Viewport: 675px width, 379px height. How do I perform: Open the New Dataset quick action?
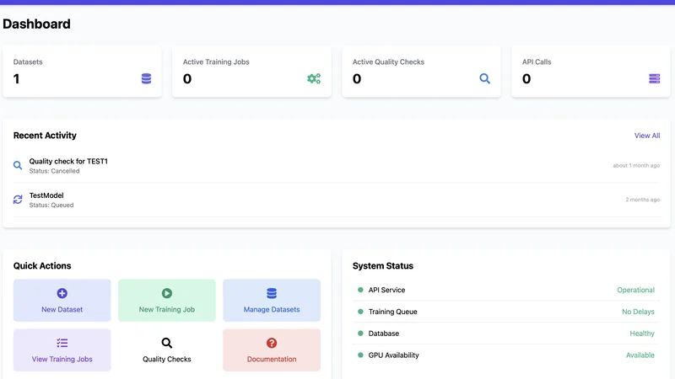(x=62, y=301)
